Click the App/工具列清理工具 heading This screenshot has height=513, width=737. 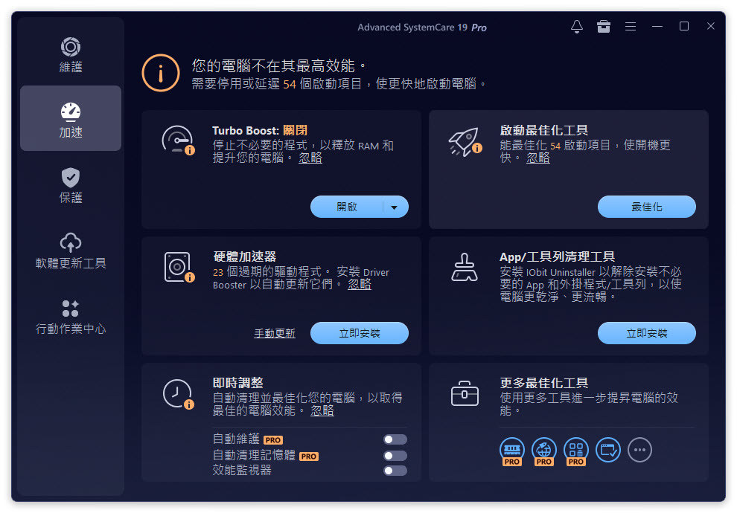(x=557, y=256)
